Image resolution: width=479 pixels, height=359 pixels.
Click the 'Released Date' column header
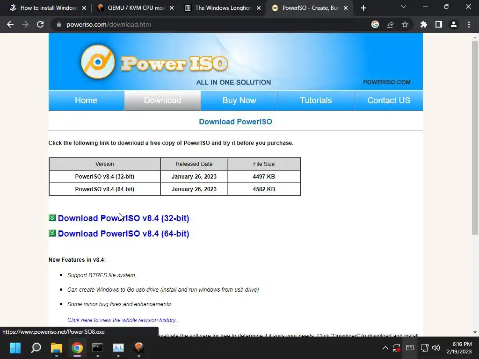(x=194, y=164)
